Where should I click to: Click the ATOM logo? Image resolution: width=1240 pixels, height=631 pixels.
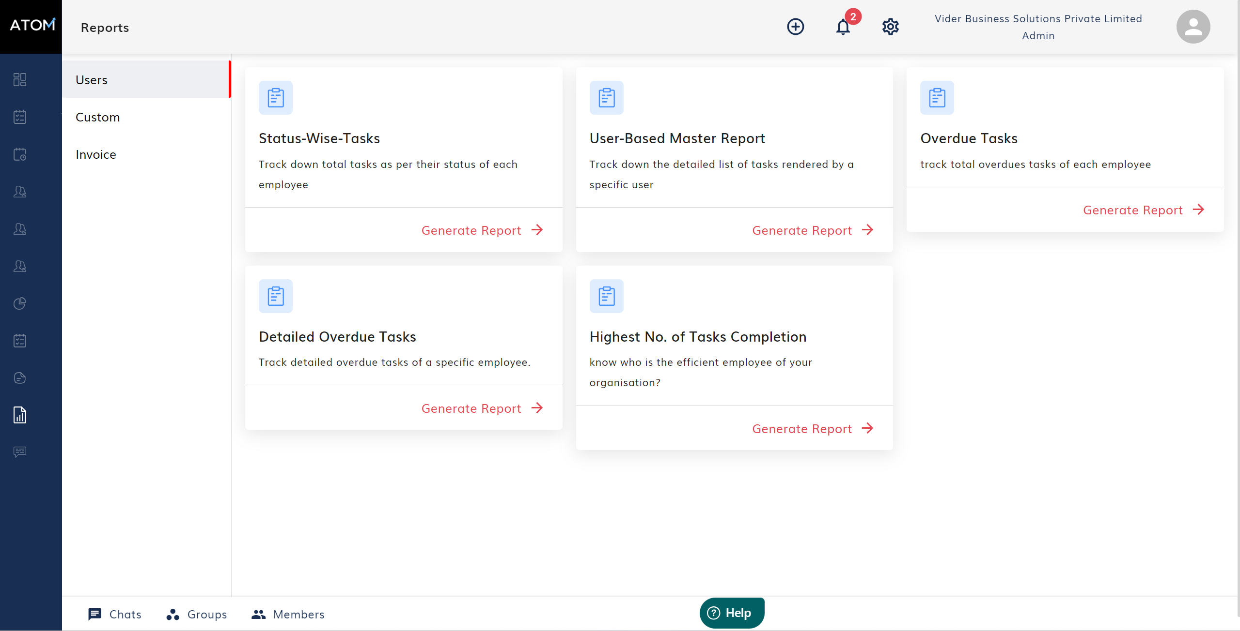31,25
